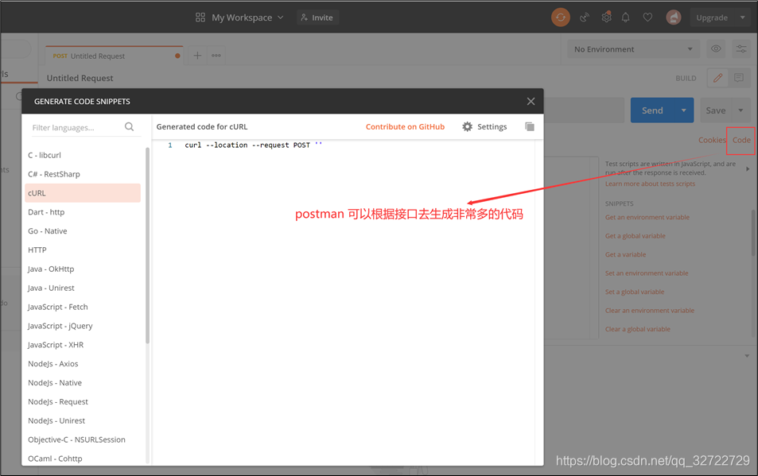Insert Get an environment variable snippet
The width and height of the screenshot is (758, 476).
(x=647, y=217)
